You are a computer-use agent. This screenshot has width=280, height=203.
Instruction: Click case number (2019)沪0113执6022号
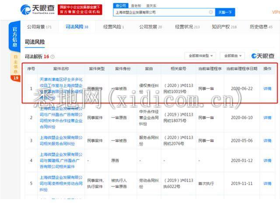tap(178, 183)
